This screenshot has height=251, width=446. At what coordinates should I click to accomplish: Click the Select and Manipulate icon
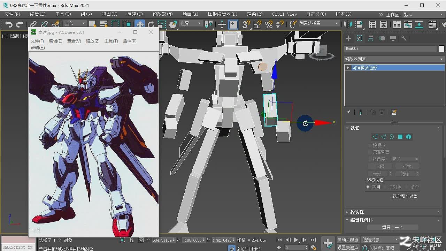click(x=222, y=24)
